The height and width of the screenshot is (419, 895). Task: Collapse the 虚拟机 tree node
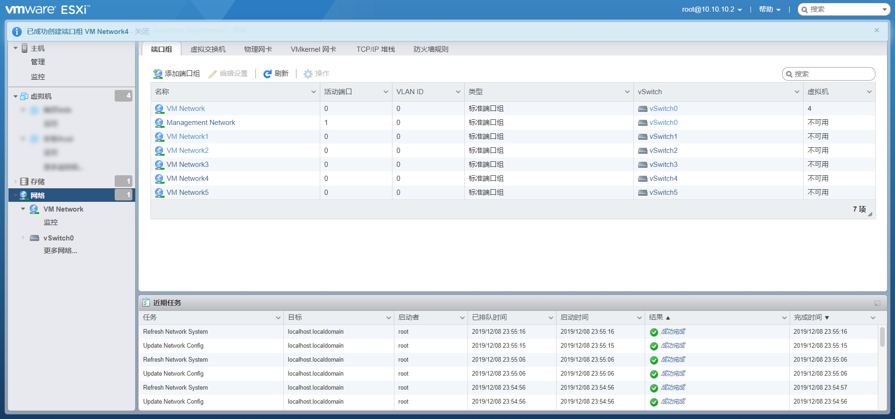click(x=15, y=96)
